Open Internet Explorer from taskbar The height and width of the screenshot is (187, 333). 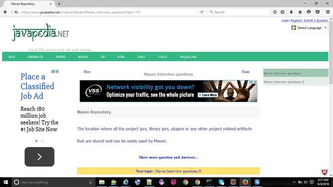126,182
